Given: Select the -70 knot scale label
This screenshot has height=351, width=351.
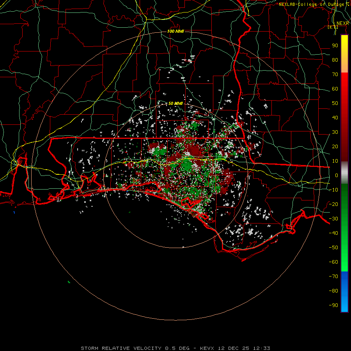Looking at the screenshot, I should click(x=333, y=277).
